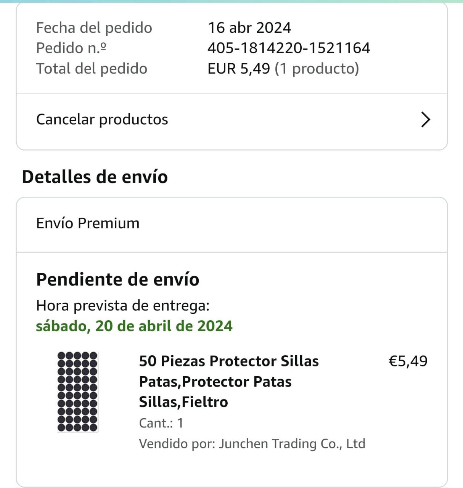Click the Cant.: 1 quantity text
Image resolution: width=463 pixels, height=488 pixels.
161,423
